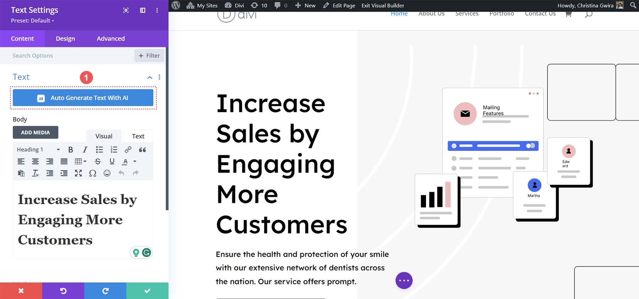Expand the text color dropdown arrow
Viewport: 639px width, 299px height.
pyautogui.click(x=135, y=161)
